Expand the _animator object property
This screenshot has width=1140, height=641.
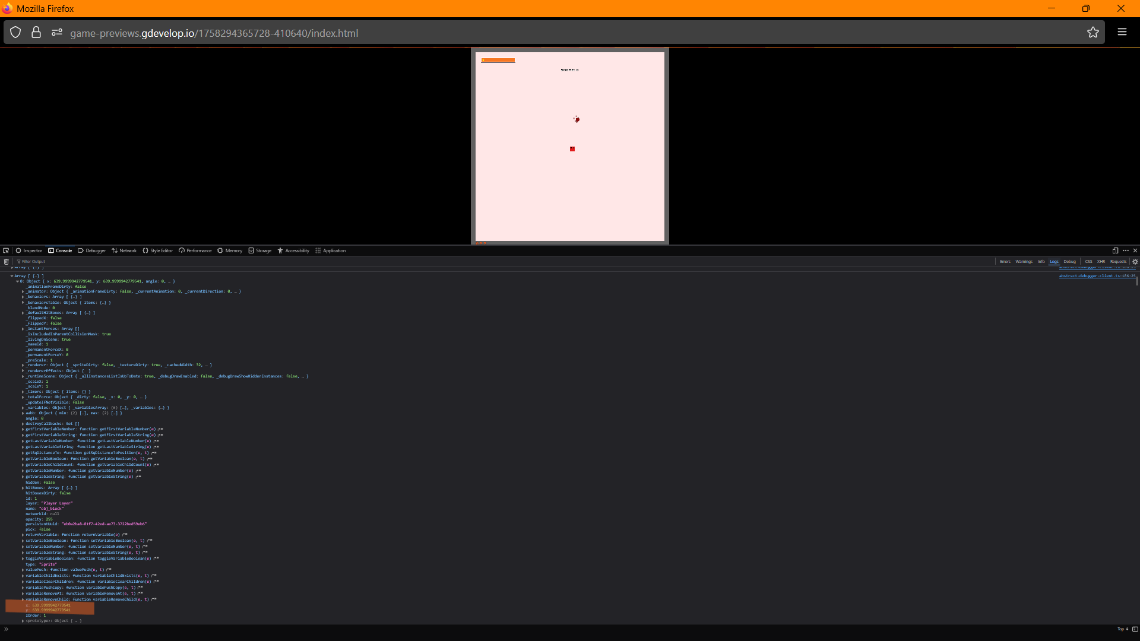(23, 291)
